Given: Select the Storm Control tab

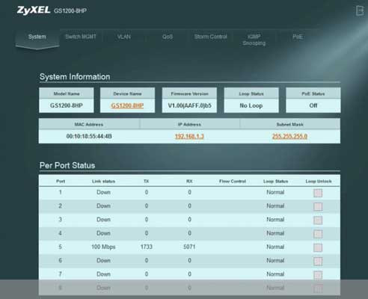Looking at the screenshot, I should [x=211, y=37].
